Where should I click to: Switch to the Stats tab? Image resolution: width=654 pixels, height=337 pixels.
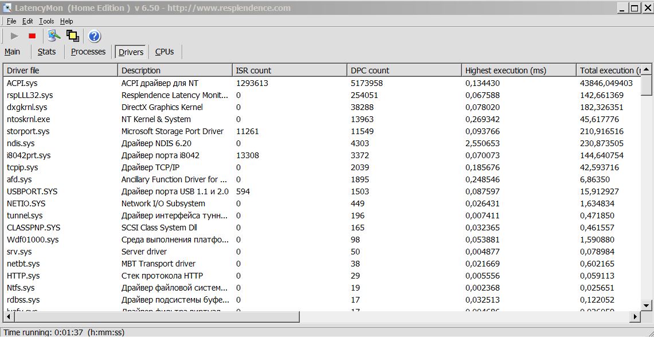click(46, 52)
